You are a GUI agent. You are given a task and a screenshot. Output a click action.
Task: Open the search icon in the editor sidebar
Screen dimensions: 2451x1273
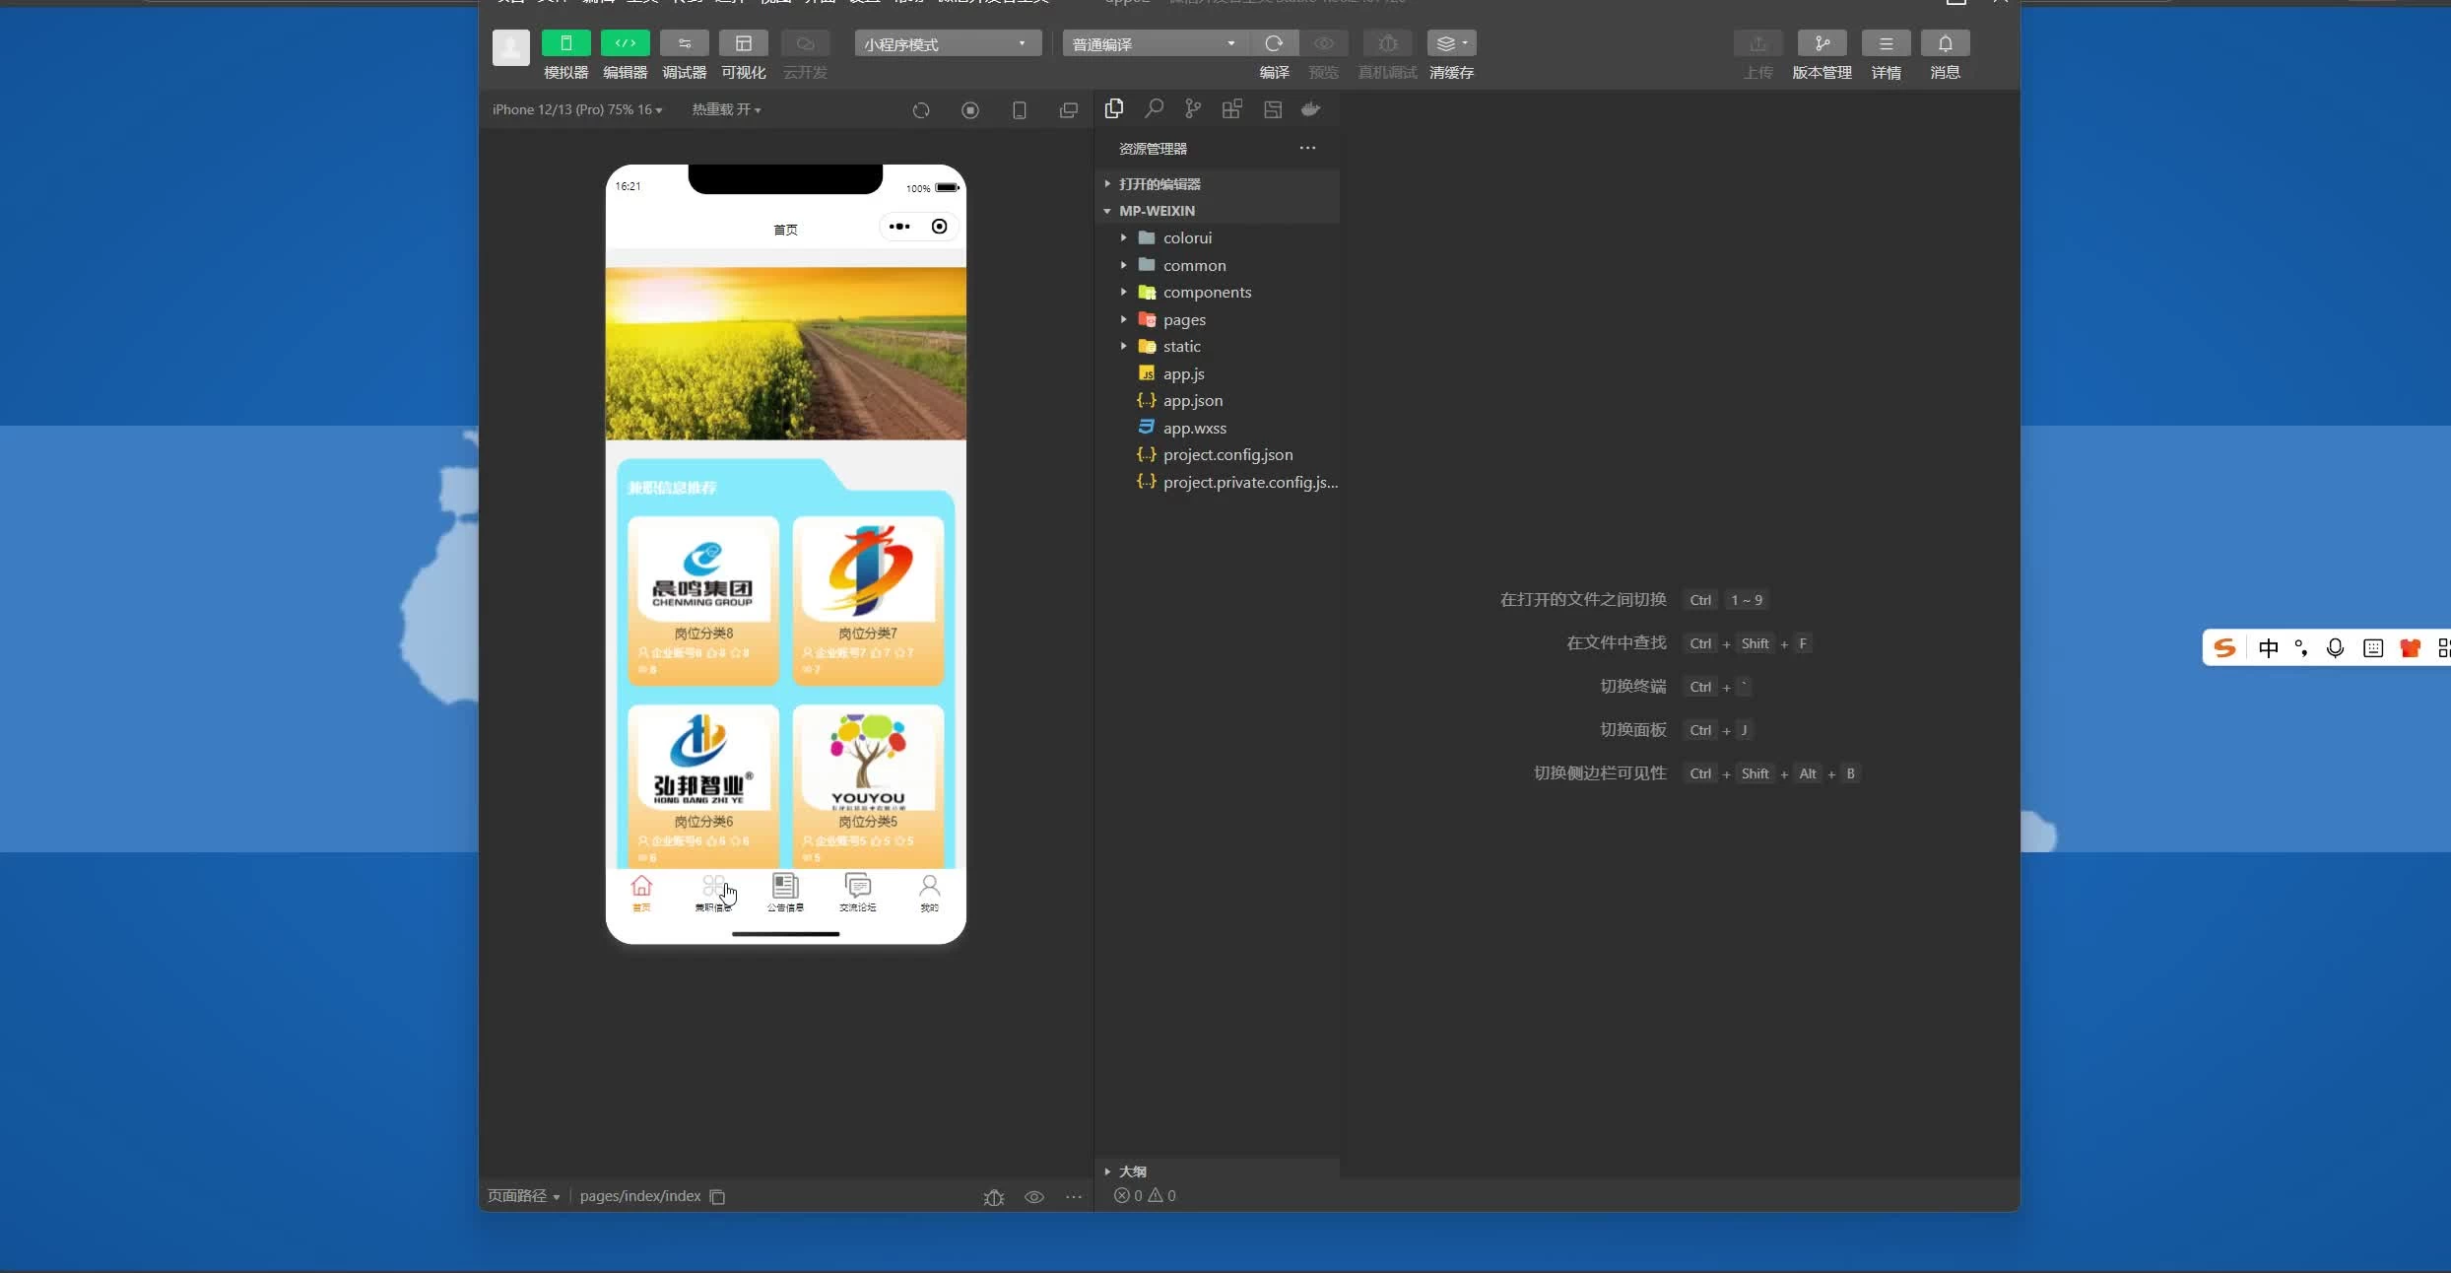click(1154, 109)
